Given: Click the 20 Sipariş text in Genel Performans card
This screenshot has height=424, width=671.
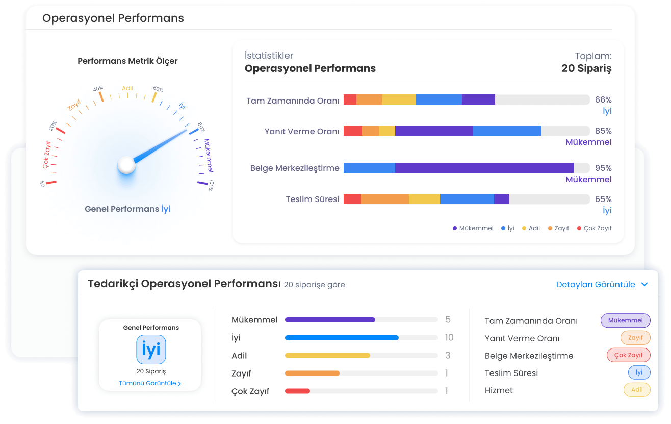Looking at the screenshot, I should [x=151, y=371].
